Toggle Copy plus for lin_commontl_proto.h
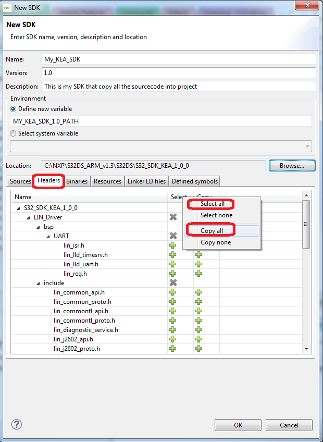Image resolution: width=323 pixels, height=442 pixels. click(x=198, y=321)
